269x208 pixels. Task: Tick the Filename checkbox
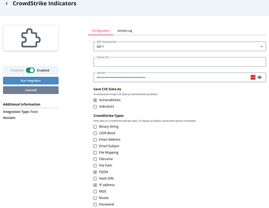[95, 159]
